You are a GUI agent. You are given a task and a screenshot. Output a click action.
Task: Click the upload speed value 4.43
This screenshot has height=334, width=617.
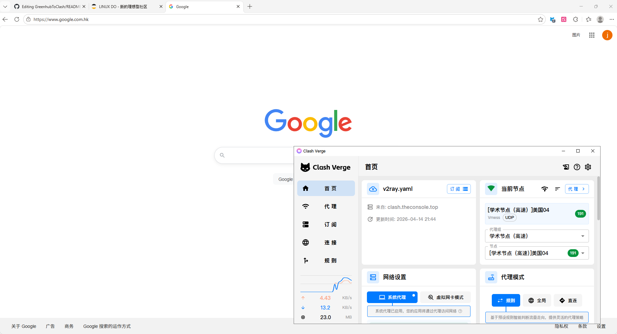(x=325, y=298)
